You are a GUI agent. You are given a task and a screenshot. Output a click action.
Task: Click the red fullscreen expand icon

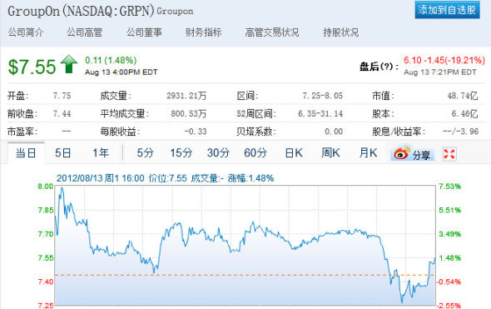coord(449,154)
